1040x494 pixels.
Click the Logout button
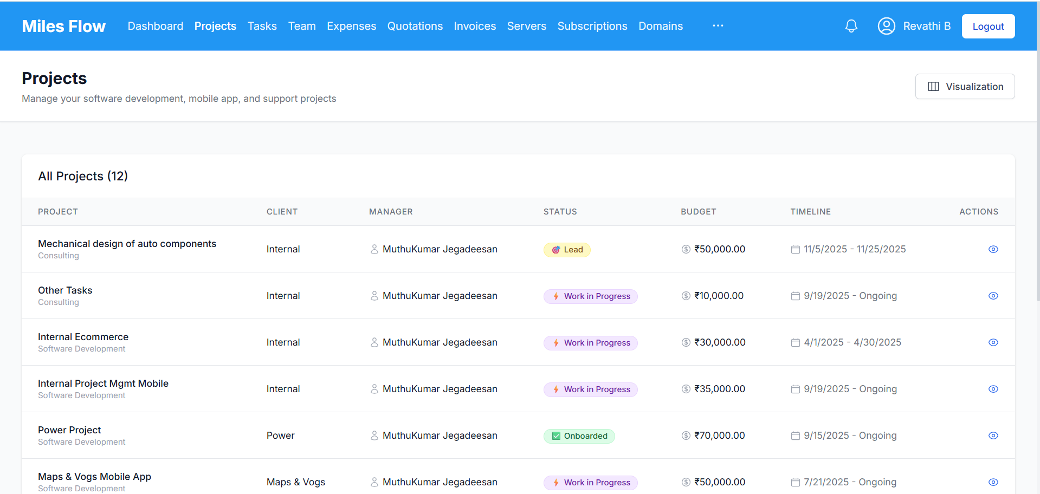pos(988,25)
